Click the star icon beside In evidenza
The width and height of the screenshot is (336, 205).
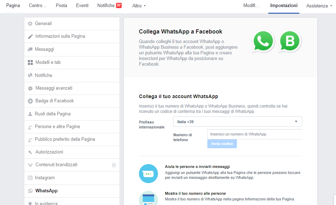30,203
